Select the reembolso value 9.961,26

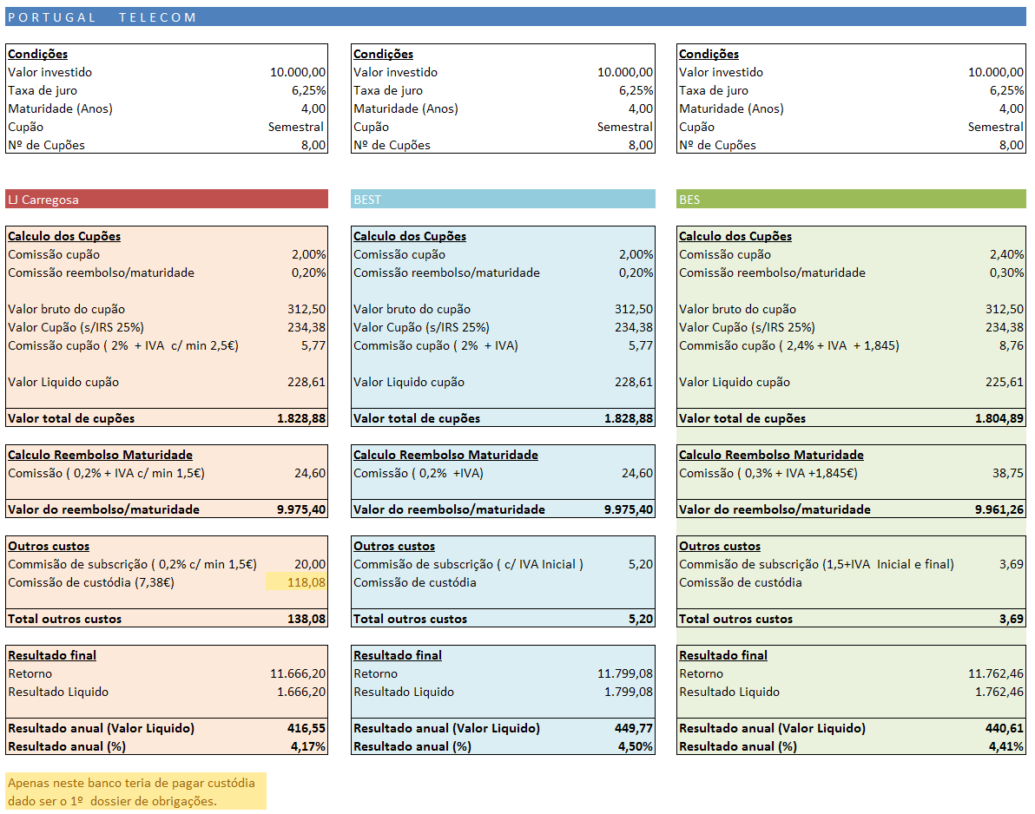(x=999, y=509)
